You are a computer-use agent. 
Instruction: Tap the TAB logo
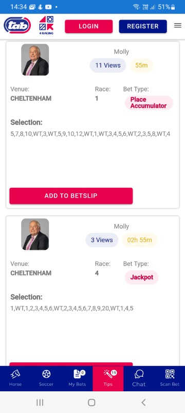[17, 25]
